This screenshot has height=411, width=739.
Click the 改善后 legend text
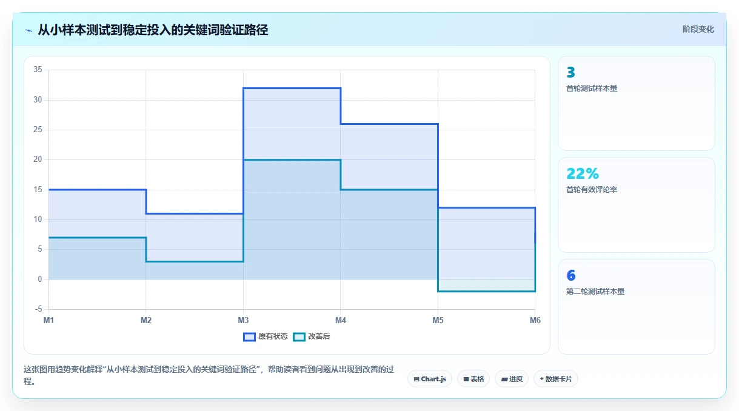click(x=319, y=336)
